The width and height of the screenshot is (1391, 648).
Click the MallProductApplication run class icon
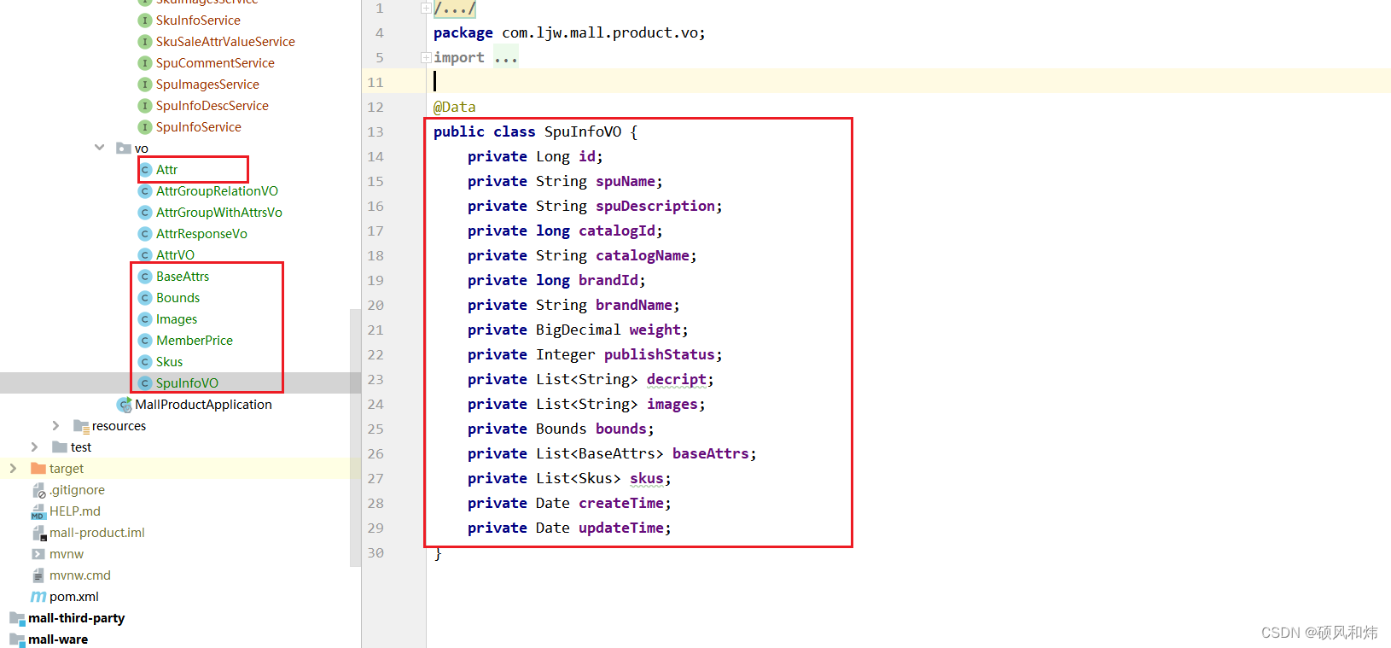coord(125,405)
